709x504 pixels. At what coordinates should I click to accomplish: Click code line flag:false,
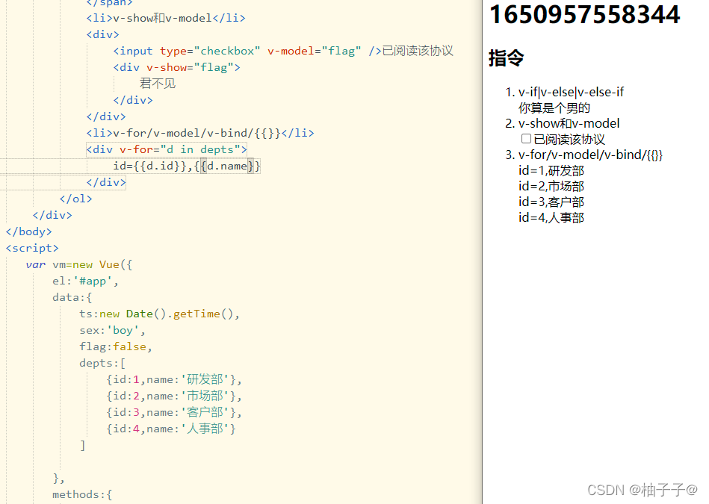(116, 346)
